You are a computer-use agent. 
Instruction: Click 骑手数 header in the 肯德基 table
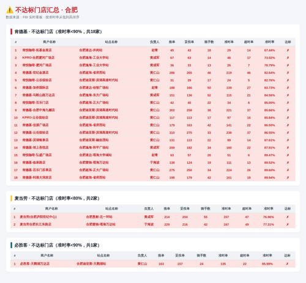point(209,42)
